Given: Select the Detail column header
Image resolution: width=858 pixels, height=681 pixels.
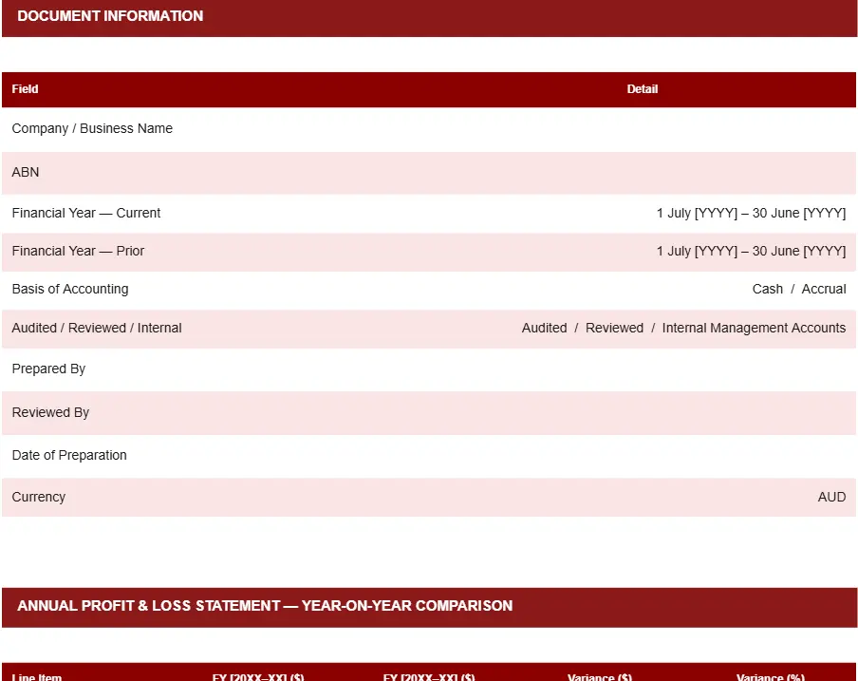Looking at the screenshot, I should pyautogui.click(x=642, y=89).
